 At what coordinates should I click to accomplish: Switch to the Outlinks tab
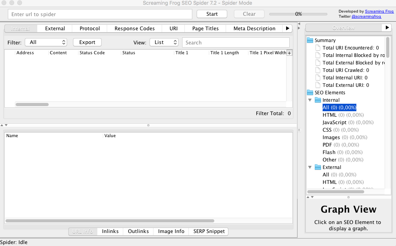(x=138, y=231)
